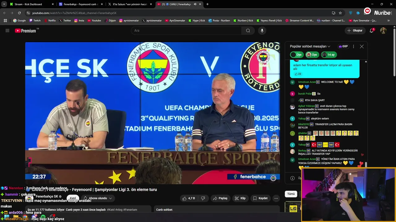396x222 pixels.
Task: Open a new browser tab
Action: (x=207, y=4)
